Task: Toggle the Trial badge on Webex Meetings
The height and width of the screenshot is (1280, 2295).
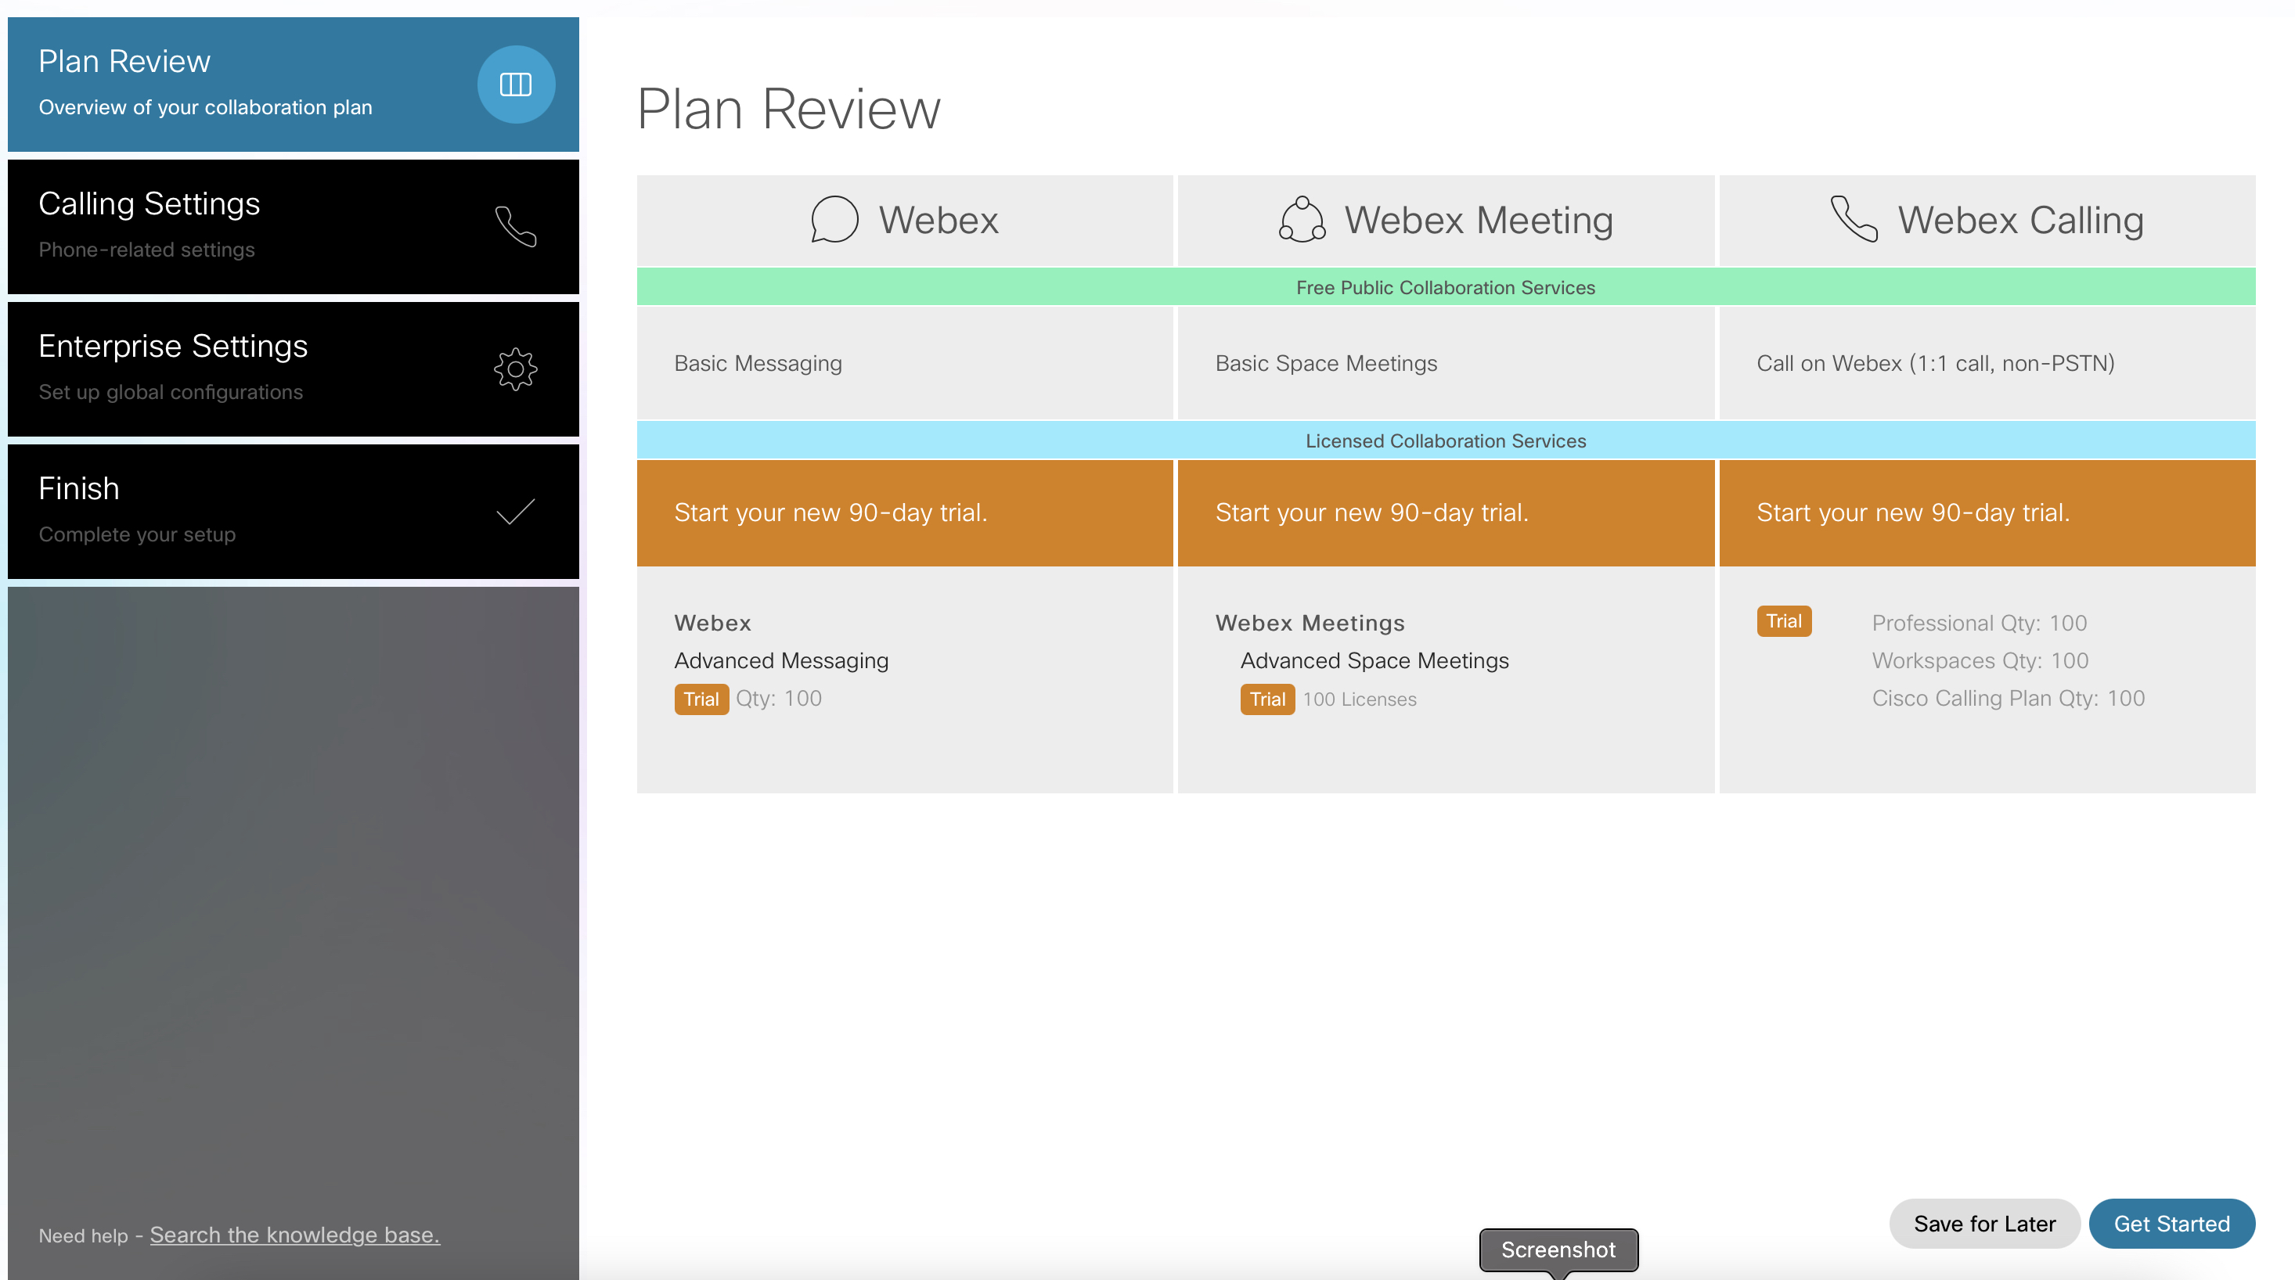Action: 1266,699
